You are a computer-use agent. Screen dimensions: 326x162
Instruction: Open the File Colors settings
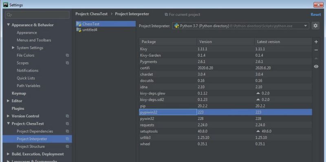point(26,55)
